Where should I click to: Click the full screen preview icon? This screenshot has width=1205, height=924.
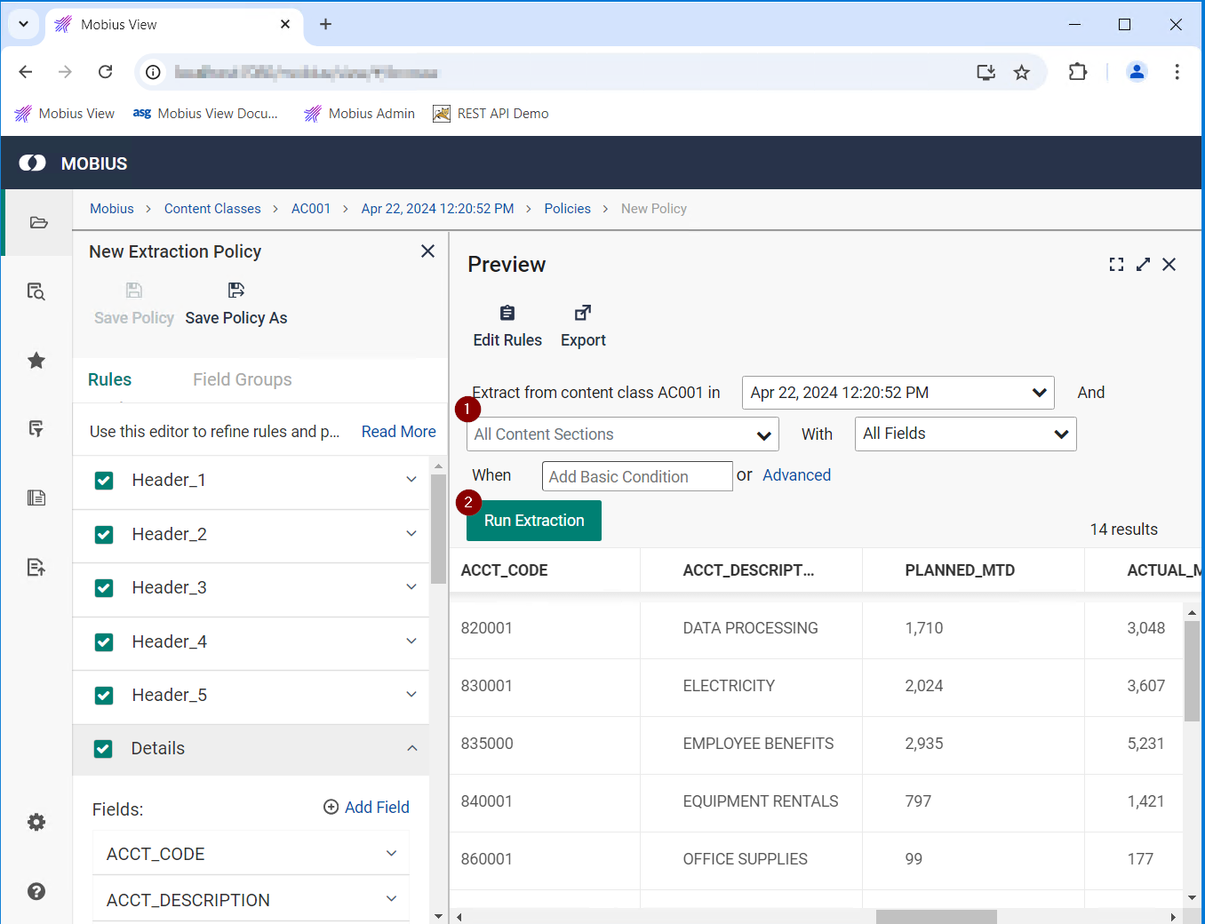1116,265
